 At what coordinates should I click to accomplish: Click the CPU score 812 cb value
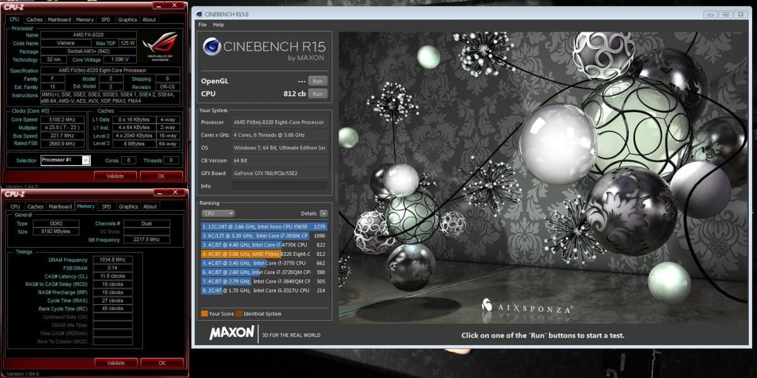(x=295, y=94)
